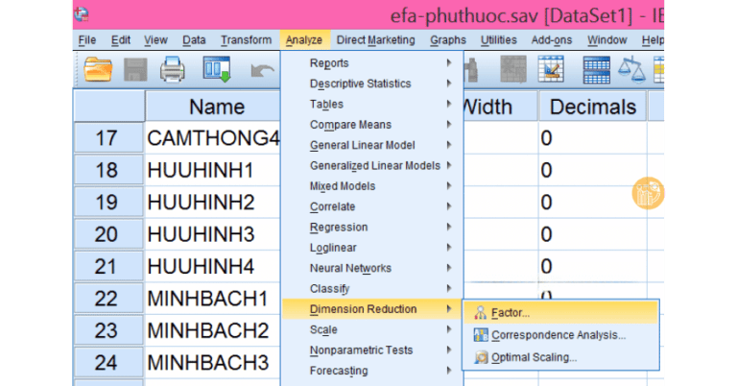Open the Recall recent dialogs icon
Viewport: 737px width, 386px height.
click(x=217, y=69)
